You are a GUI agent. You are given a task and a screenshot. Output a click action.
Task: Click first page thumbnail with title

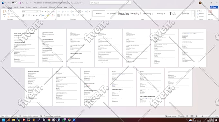coord(24,48)
